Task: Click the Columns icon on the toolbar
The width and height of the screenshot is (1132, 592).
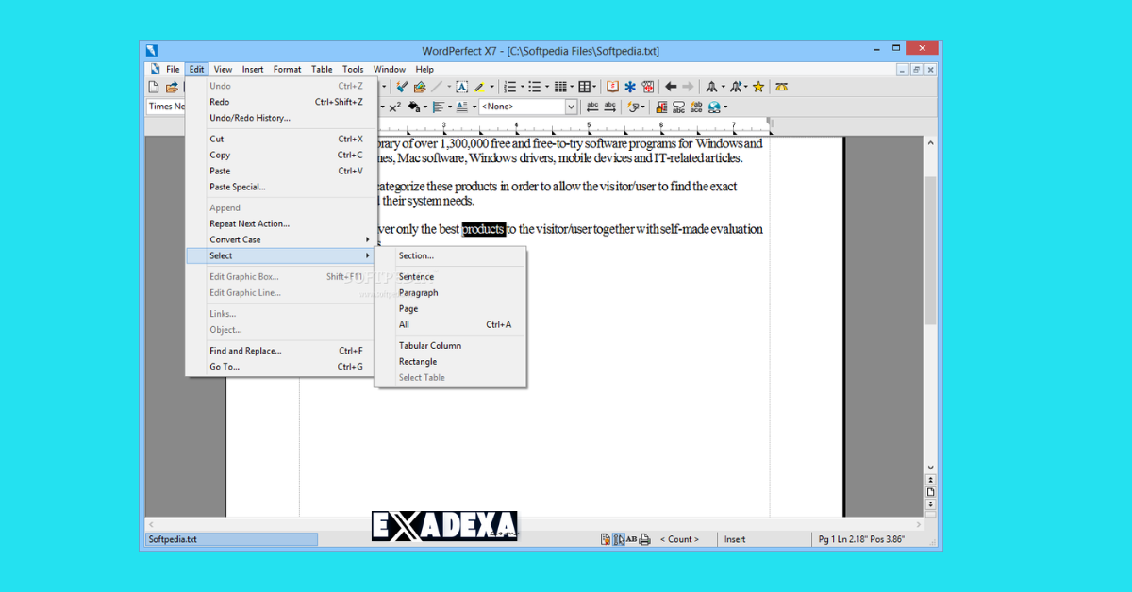Action: pos(560,86)
